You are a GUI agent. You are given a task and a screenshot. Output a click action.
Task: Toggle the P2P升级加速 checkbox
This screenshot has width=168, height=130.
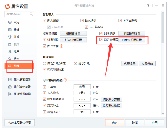[x=44, y=70]
